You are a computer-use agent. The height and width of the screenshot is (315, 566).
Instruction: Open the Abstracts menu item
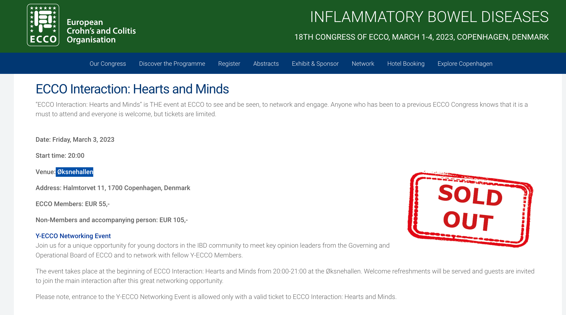[x=266, y=64]
